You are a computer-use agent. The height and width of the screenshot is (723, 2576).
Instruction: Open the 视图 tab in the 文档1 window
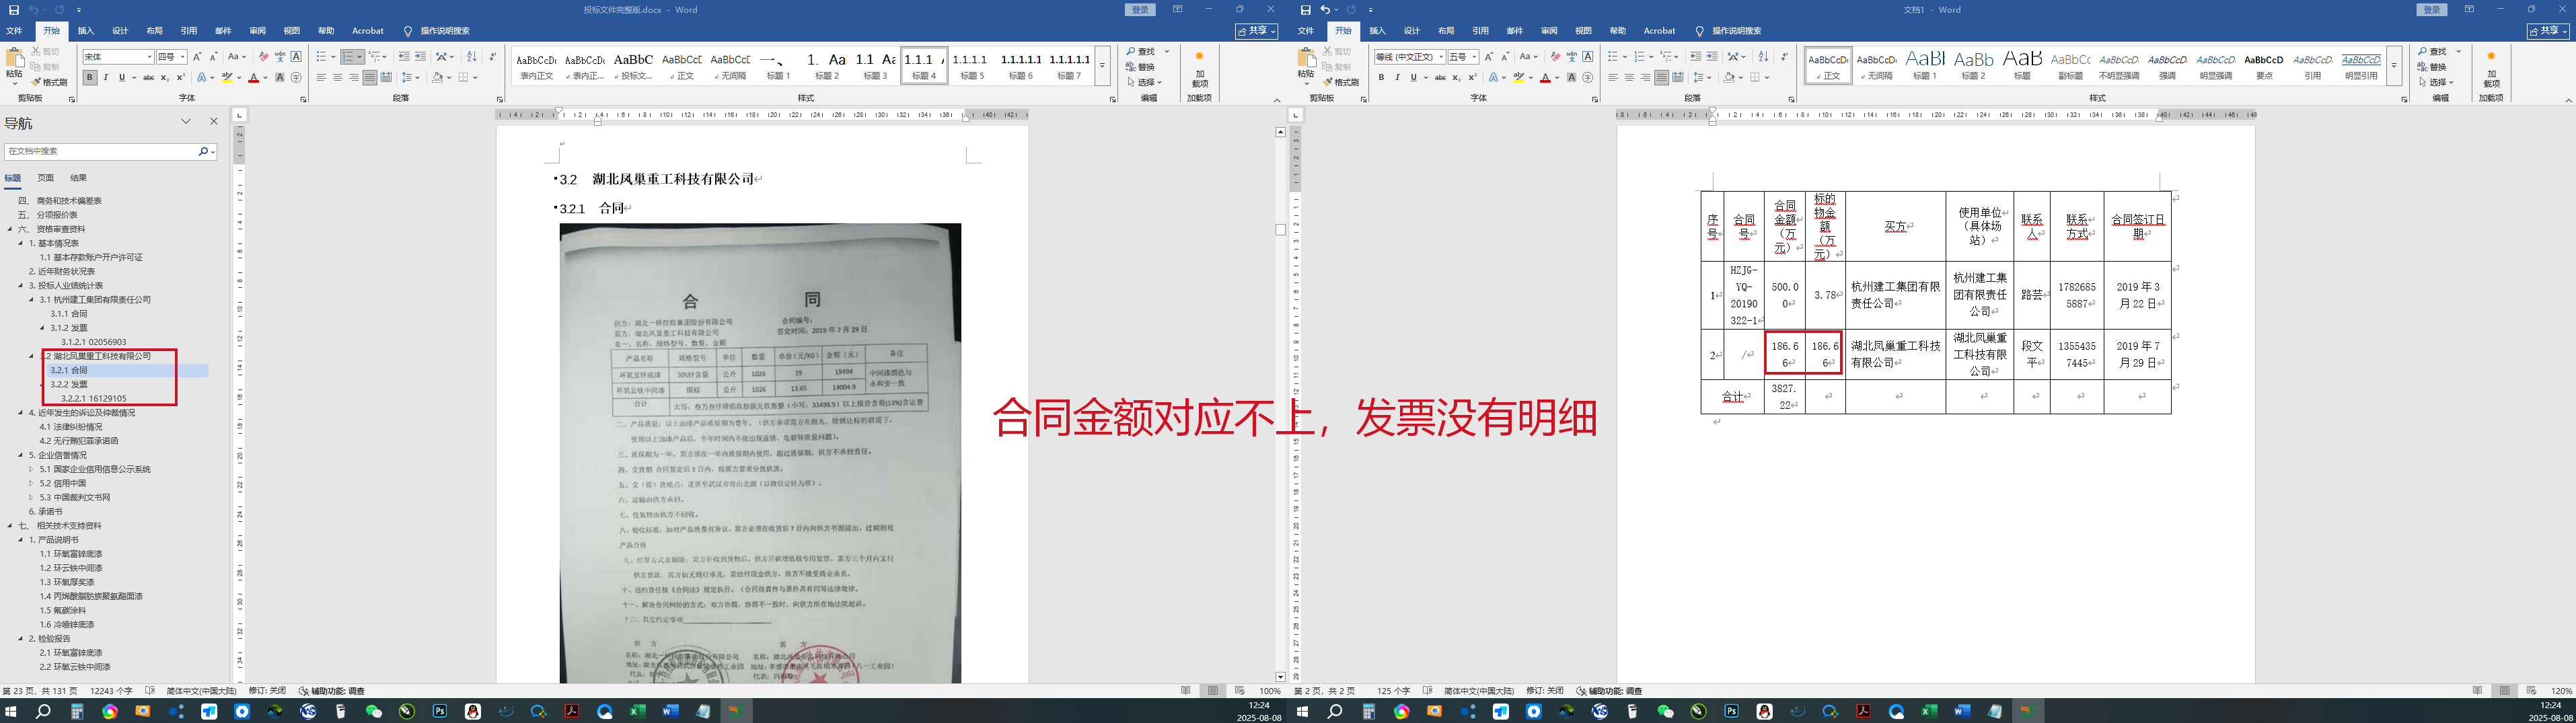tap(1583, 31)
